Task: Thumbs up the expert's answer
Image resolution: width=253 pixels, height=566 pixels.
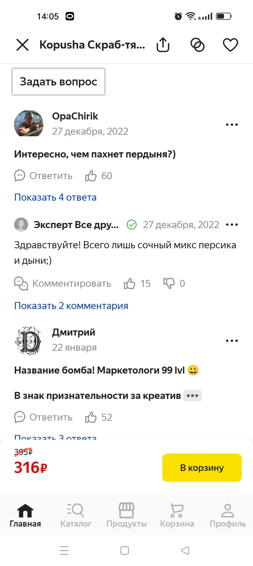Action: coord(129,283)
